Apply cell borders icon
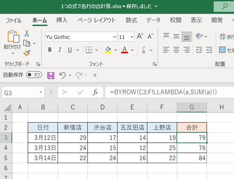The height and width of the screenshot is (179, 234). click(89, 50)
